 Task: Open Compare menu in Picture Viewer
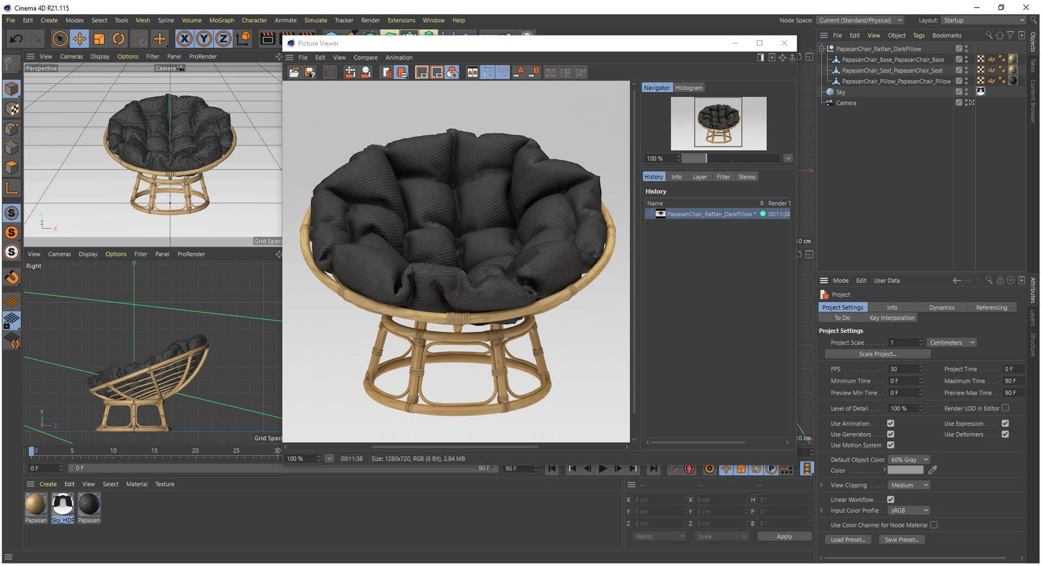pyautogui.click(x=365, y=57)
